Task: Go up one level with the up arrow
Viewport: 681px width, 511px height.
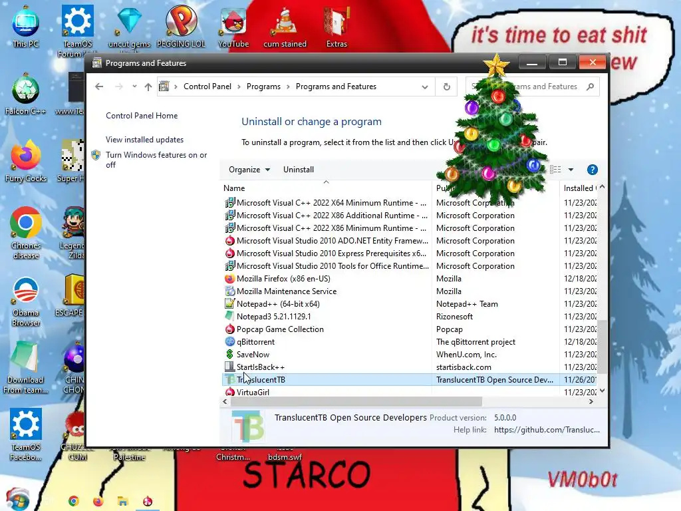Action: click(x=148, y=86)
